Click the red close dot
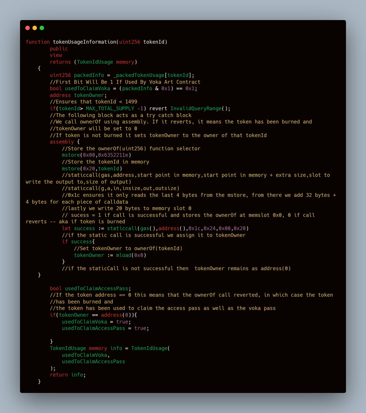The image size is (366, 413). (x=27, y=28)
